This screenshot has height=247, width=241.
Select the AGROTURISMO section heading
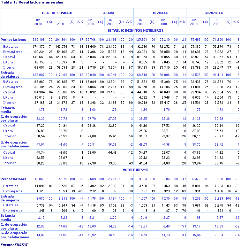(x=135, y=170)
